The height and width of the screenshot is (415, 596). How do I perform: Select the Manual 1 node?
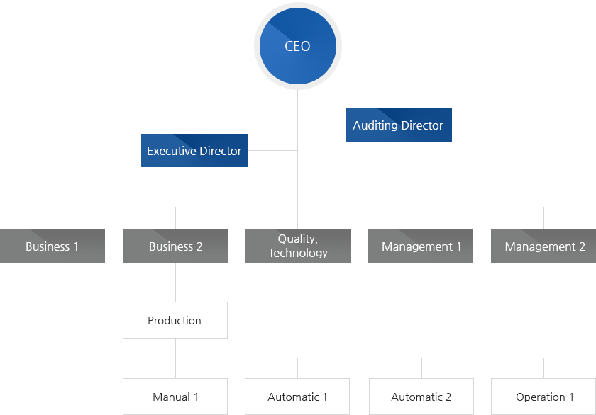click(175, 397)
